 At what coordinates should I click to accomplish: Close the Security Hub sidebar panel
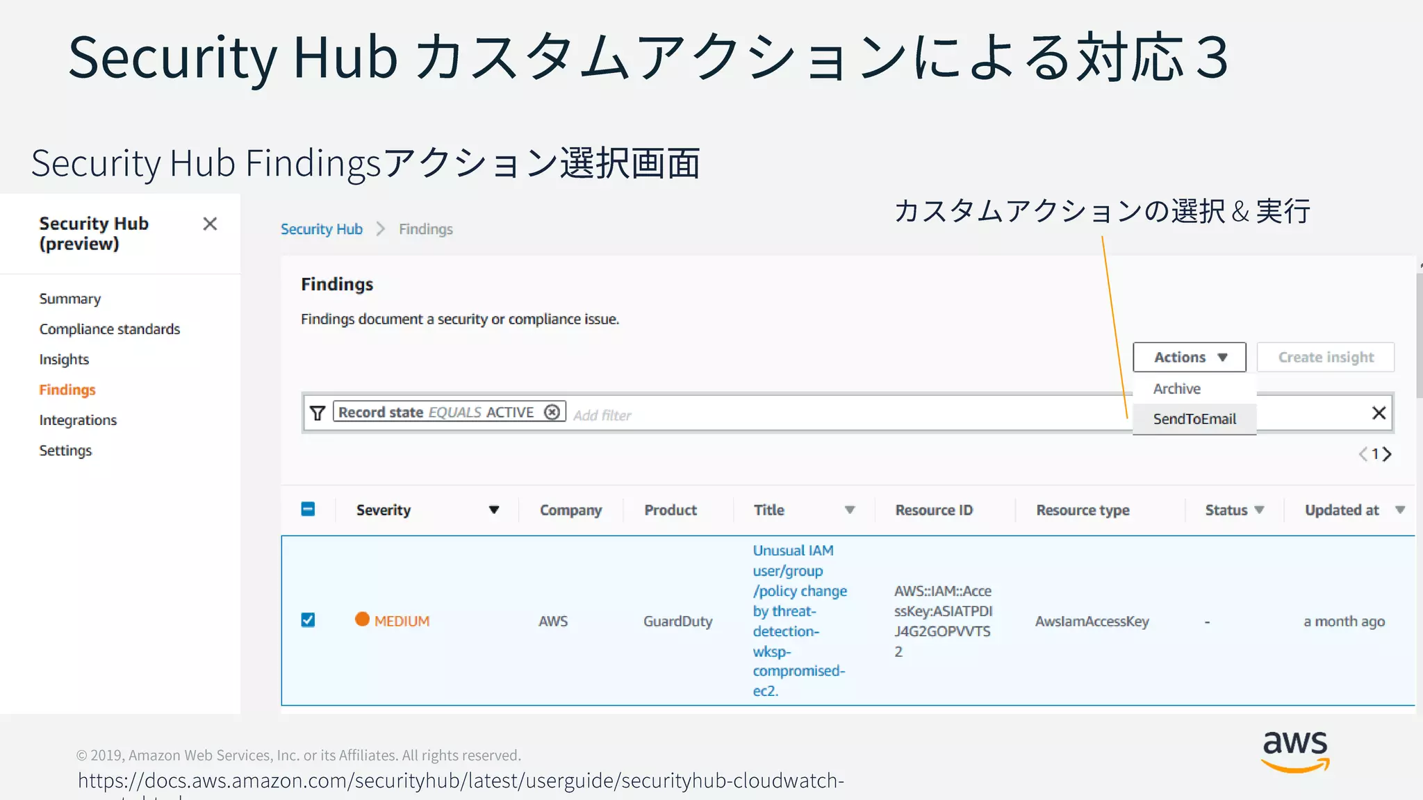[210, 224]
